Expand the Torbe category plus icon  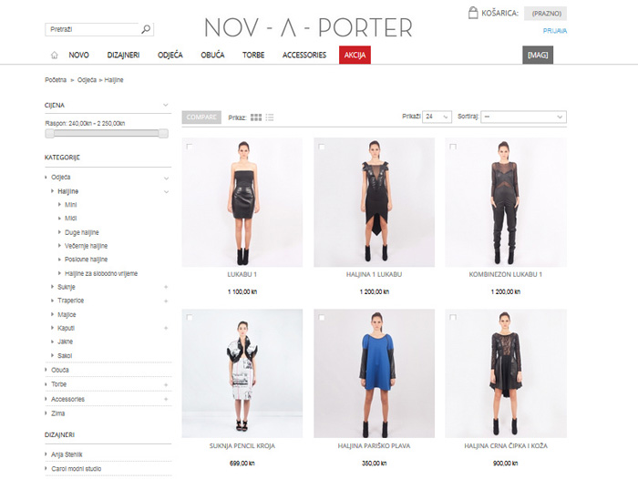pyautogui.click(x=166, y=384)
